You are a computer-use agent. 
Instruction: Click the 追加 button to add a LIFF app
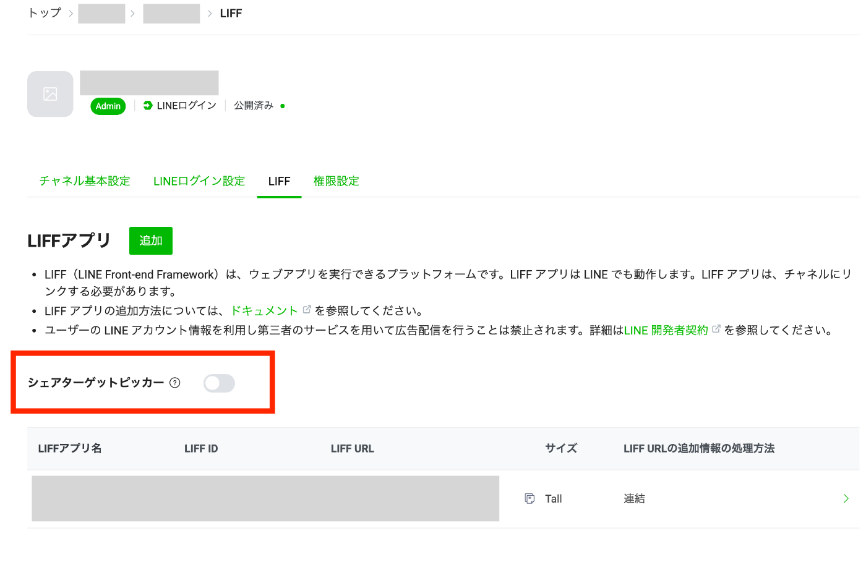pos(151,240)
